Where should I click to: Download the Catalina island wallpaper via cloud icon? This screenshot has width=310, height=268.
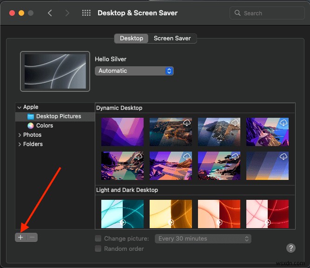[235, 123]
